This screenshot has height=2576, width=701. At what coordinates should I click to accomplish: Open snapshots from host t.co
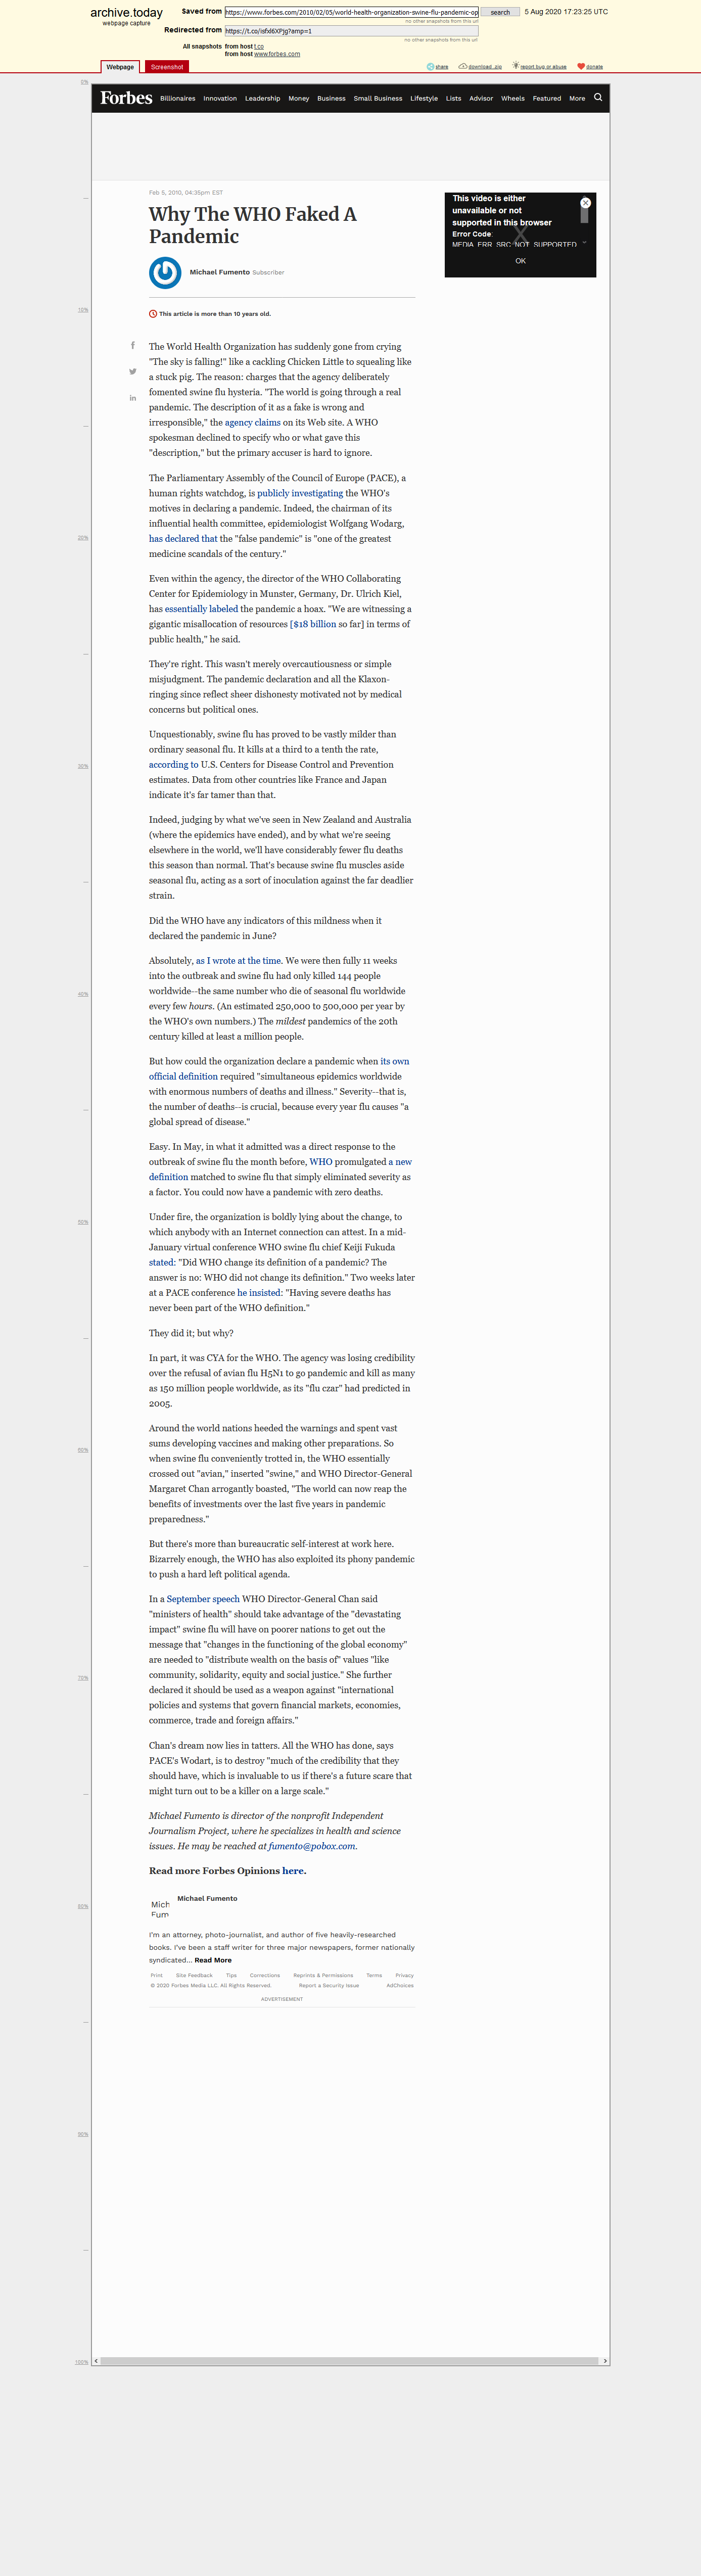click(x=259, y=46)
